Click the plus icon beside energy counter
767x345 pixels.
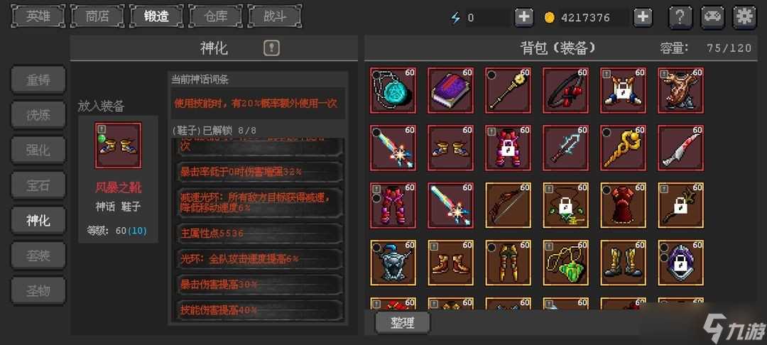(x=524, y=18)
